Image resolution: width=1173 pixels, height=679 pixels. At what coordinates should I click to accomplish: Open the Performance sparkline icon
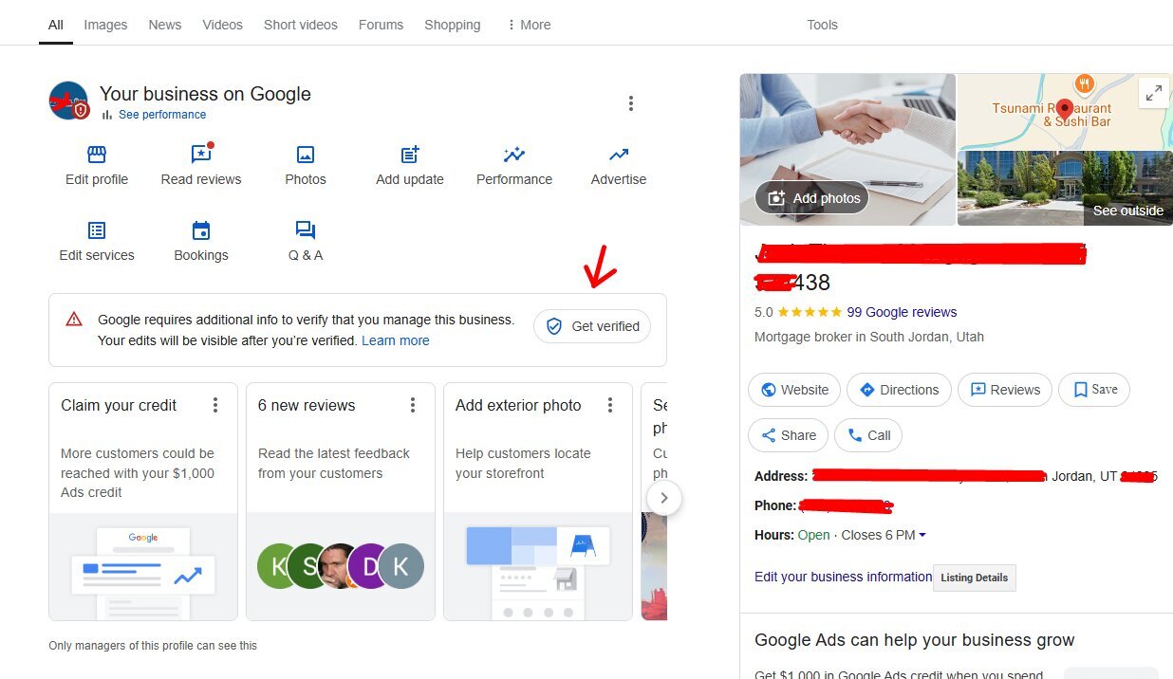pos(514,155)
